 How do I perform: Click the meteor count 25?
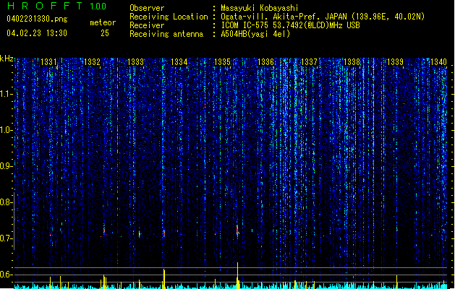tap(105, 33)
